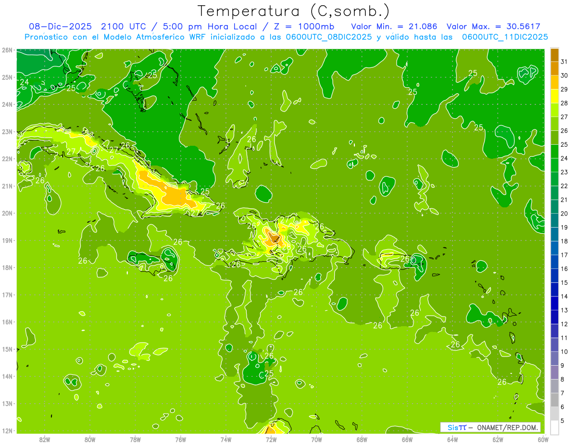
Task: Click longitude axis label '66W'
Action: click(x=407, y=439)
